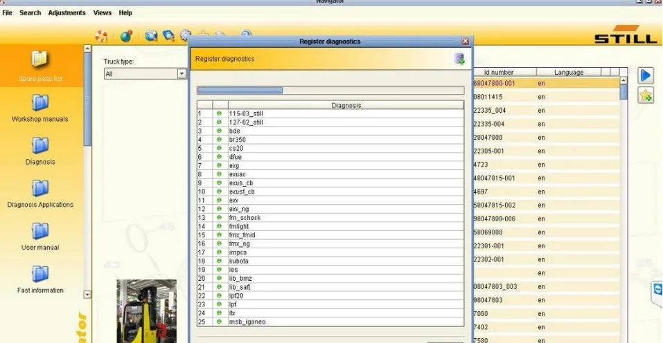Click the gear settings toolbar icon
Image resolution: width=663 pixels, height=343 pixels.
coord(185,35)
